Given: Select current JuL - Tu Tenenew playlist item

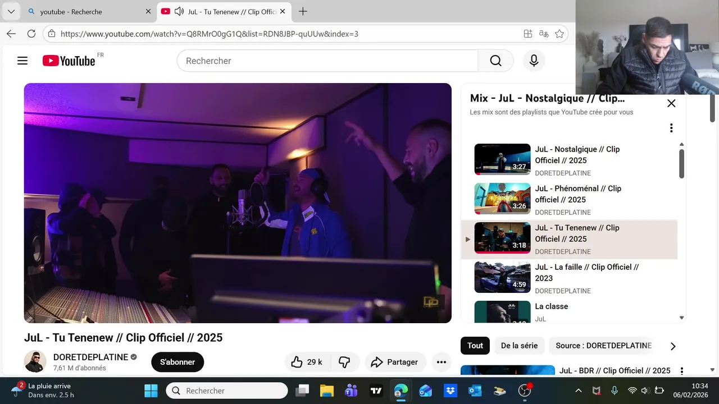Looking at the screenshot, I should pyautogui.click(x=570, y=240).
